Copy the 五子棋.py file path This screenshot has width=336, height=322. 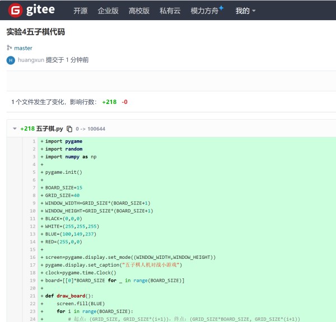tap(69, 129)
